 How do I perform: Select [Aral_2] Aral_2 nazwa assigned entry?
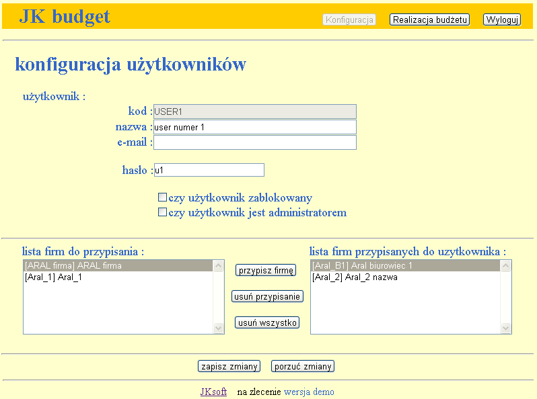tap(404, 277)
